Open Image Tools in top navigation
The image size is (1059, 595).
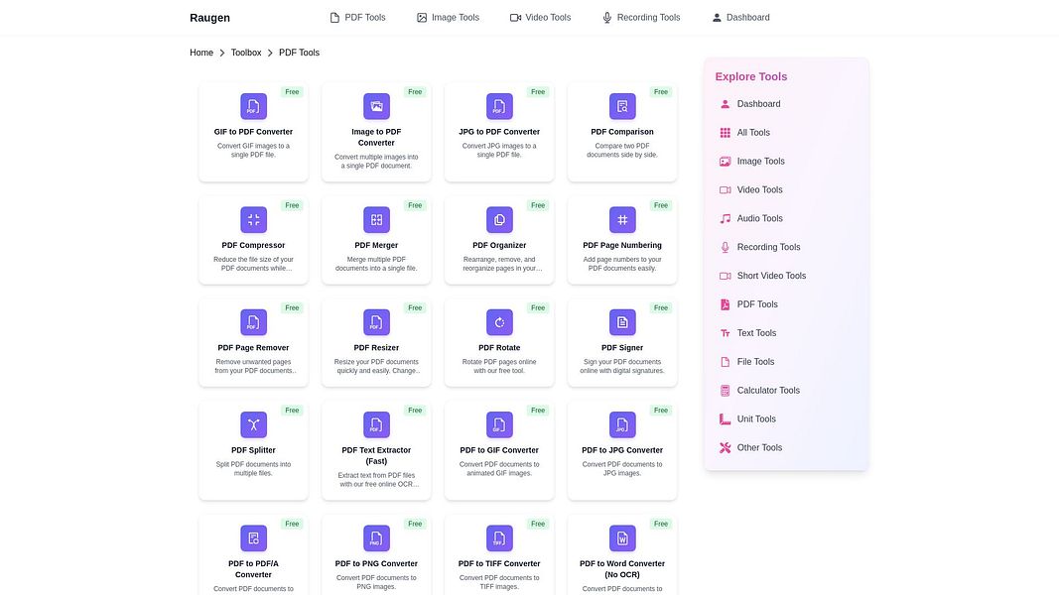pos(448,18)
